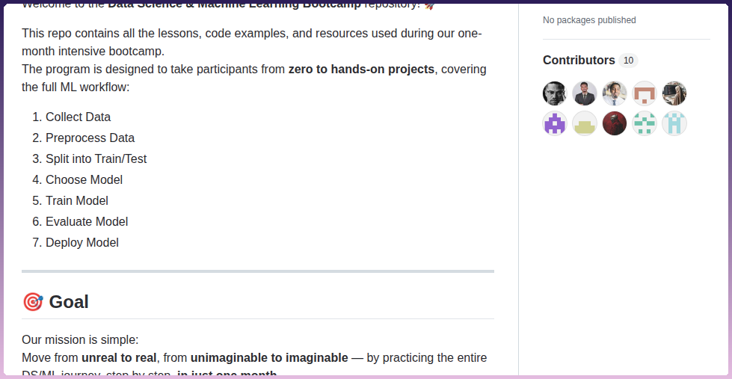Click the 'Evaluate Model' list item
Viewport: 732px width, 379px height.
tap(87, 222)
